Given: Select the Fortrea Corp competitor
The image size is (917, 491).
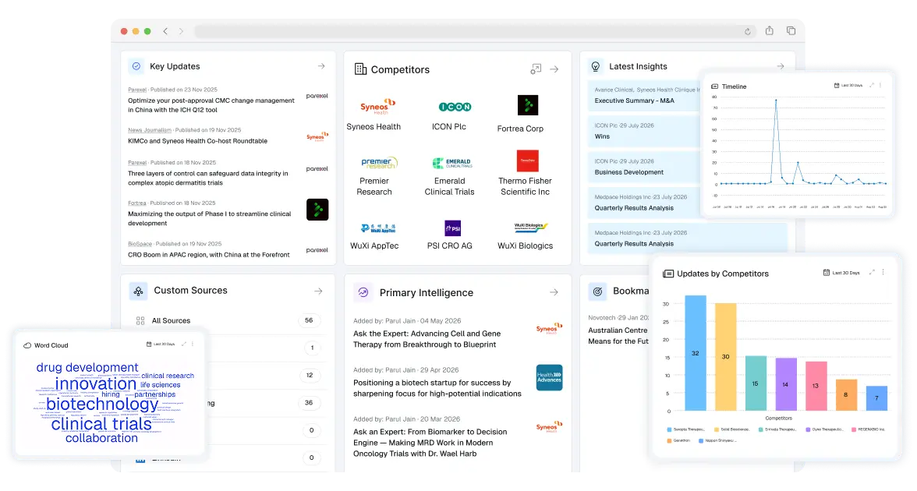Looking at the screenshot, I should click(x=521, y=114).
